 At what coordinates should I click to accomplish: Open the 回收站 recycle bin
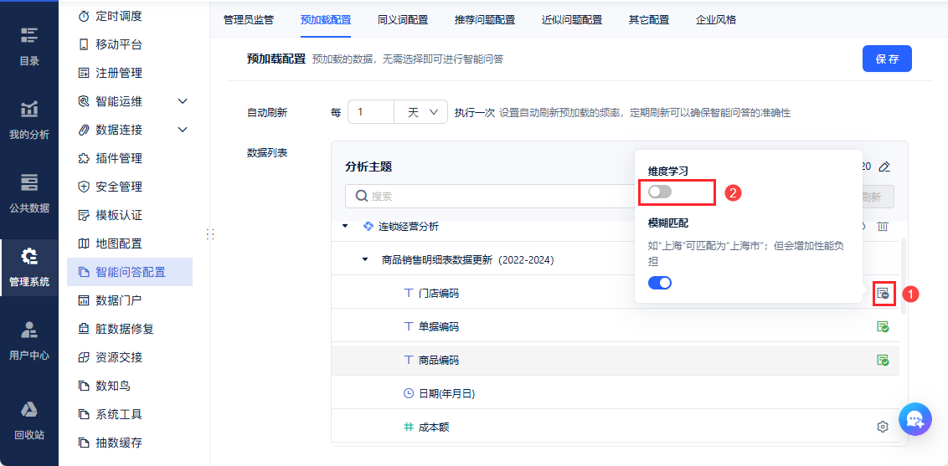pos(29,419)
